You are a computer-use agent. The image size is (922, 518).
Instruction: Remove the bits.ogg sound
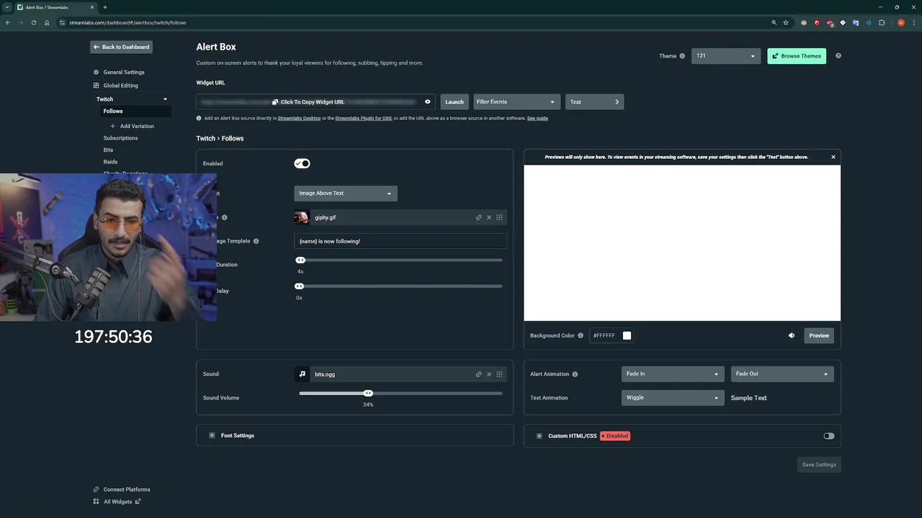[489, 374]
